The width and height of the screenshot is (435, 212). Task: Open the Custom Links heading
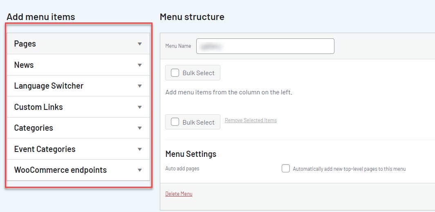click(x=38, y=107)
